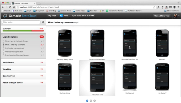This screenshot has width=181, height=103.
Task: Open Desk.com bookmark
Action: pos(17,11)
